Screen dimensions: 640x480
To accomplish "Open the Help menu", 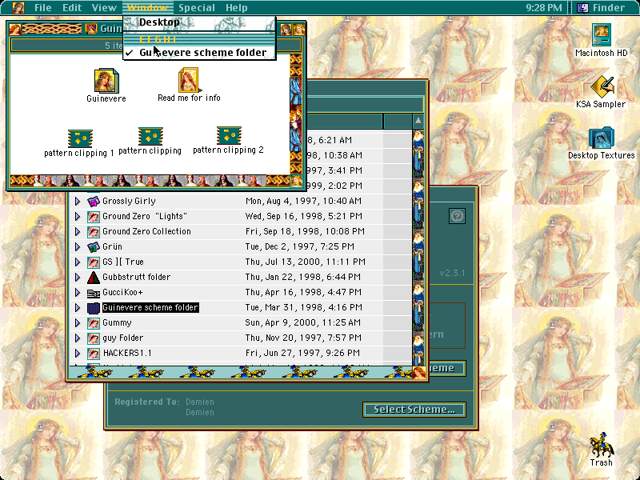I will [236, 8].
